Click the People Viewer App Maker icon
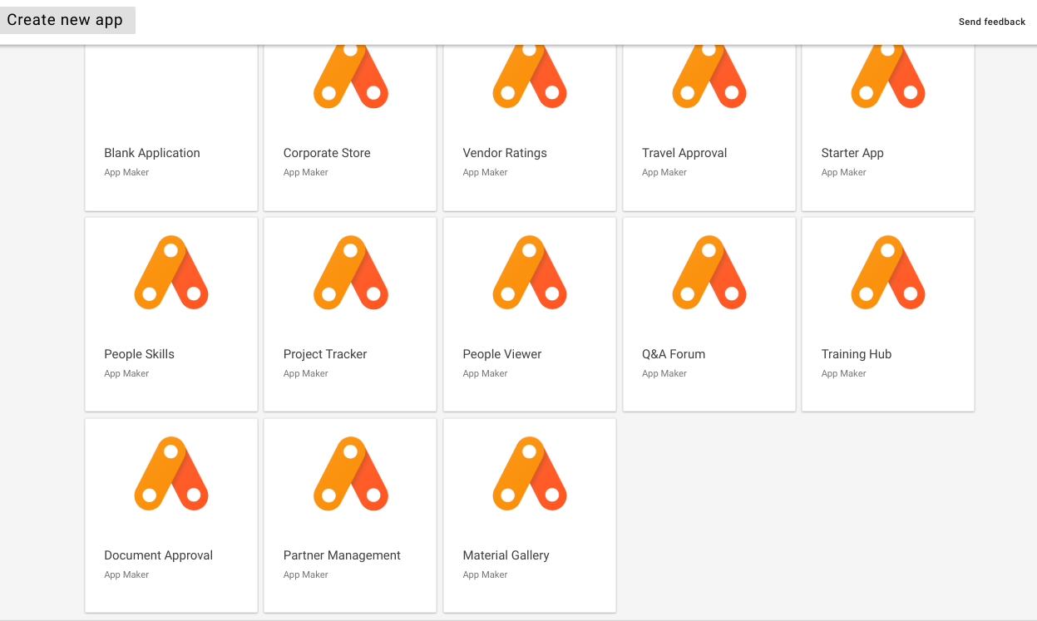This screenshot has width=1037, height=621. coord(530,273)
